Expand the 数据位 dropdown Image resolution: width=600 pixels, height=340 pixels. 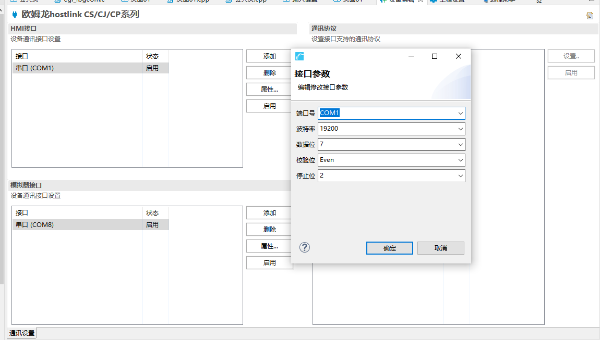pos(460,145)
